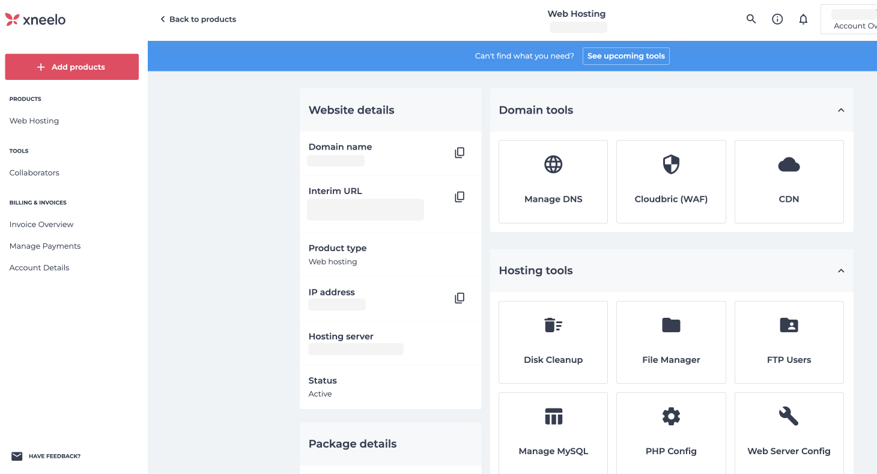Open the info circle icon

[x=777, y=19]
